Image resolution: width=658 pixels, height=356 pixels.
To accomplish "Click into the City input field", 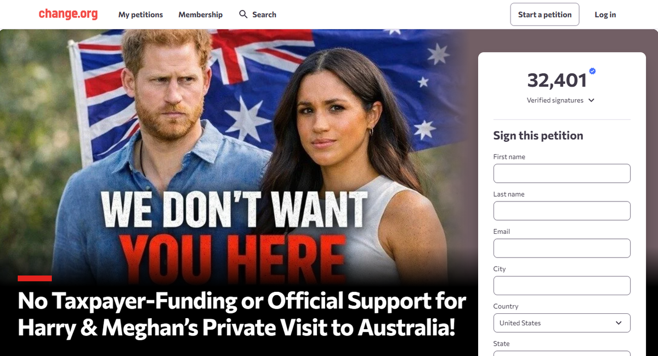I will [x=562, y=285].
